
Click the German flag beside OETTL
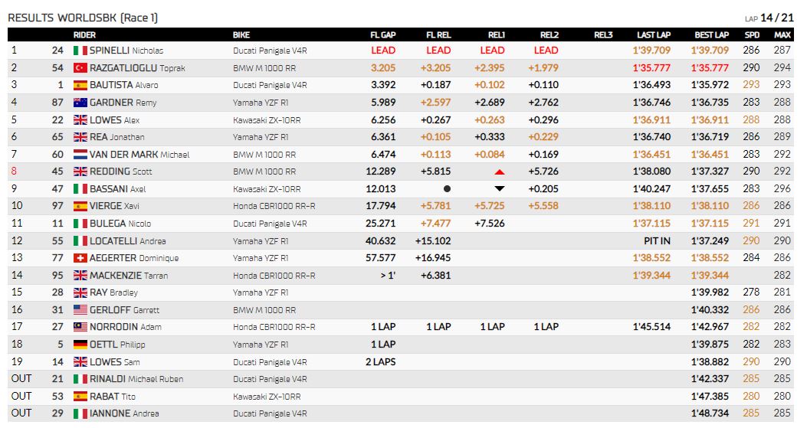[x=80, y=344]
